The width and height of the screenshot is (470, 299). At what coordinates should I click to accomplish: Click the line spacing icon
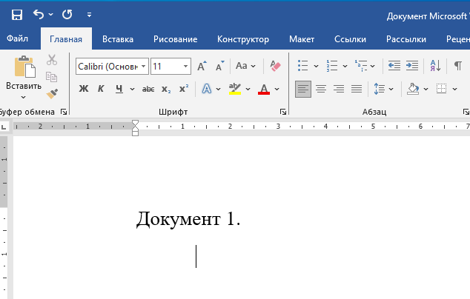(379, 89)
